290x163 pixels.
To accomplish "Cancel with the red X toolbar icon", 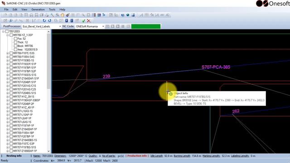I will click(89, 21).
